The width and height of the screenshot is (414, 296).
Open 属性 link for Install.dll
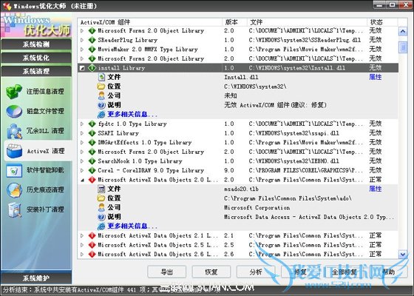tap(376, 77)
